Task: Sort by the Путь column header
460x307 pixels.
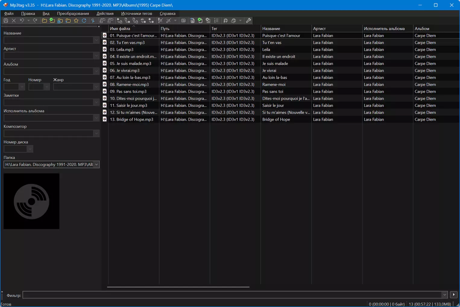Action: point(184,29)
